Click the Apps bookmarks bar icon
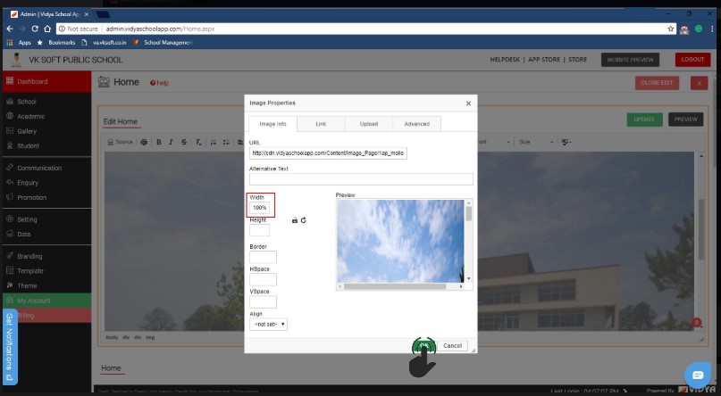Image resolution: width=721 pixels, height=396 pixels. [19, 42]
